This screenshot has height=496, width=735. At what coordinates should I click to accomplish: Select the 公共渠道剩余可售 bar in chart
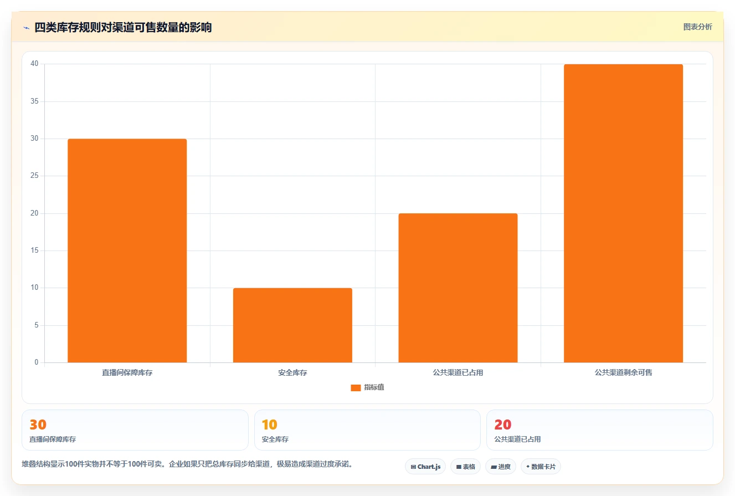[x=623, y=213]
